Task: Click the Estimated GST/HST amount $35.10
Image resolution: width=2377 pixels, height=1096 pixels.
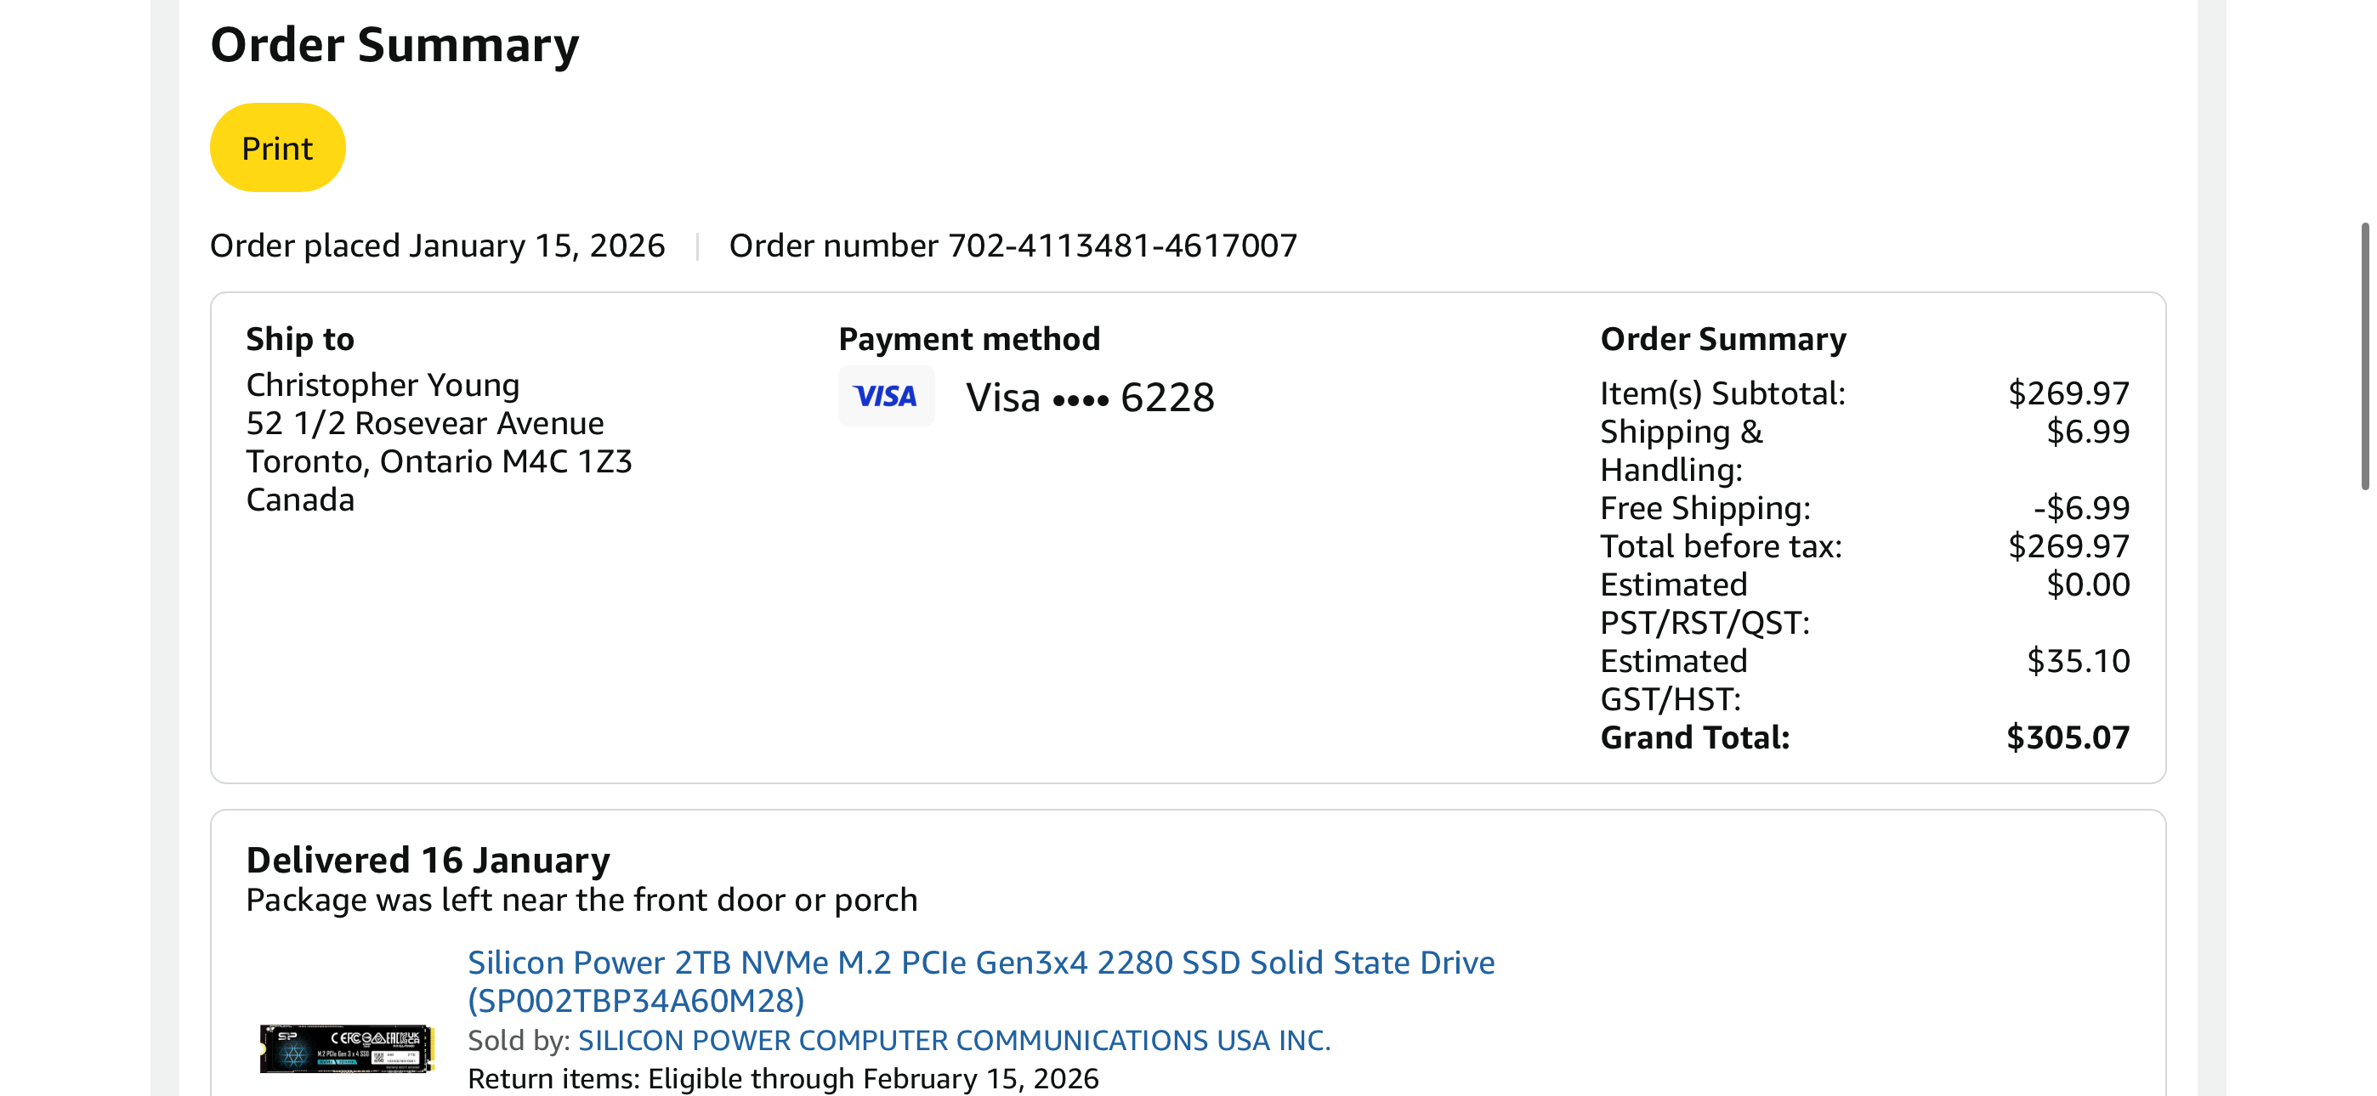Action: click(2077, 660)
